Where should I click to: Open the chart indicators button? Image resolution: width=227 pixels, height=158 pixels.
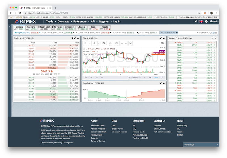110,43
